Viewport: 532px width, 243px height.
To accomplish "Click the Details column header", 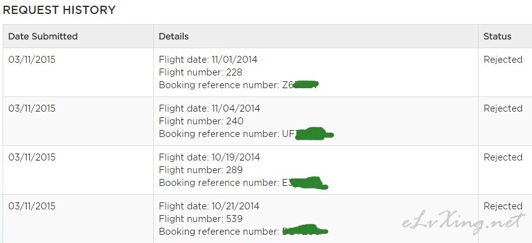I will (x=174, y=36).
